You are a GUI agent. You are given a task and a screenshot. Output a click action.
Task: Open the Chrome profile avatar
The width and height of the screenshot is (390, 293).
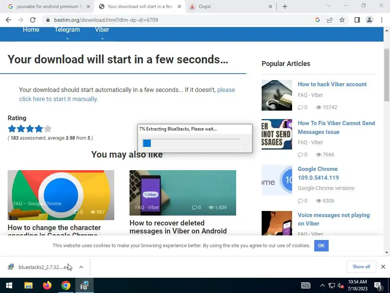[x=369, y=20]
